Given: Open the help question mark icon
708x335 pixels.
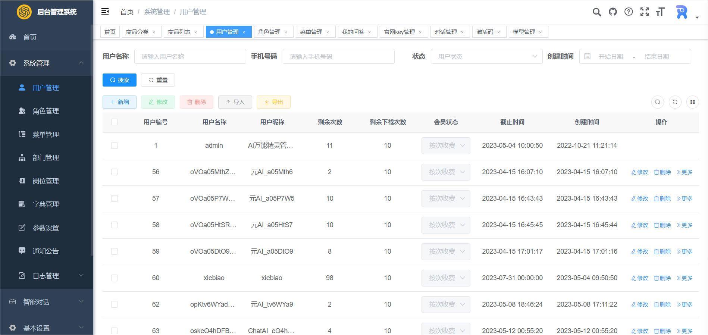Looking at the screenshot, I should tap(629, 12).
